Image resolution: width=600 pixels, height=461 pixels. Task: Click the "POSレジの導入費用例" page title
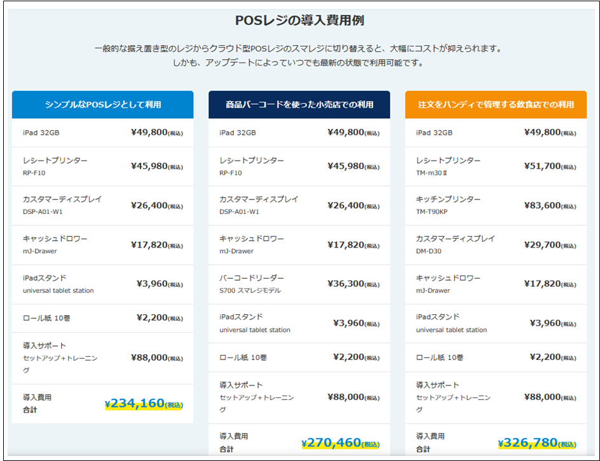(x=300, y=19)
